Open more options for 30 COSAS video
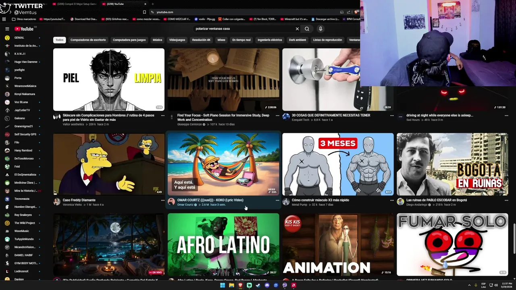The height and width of the screenshot is (290, 516). click(x=392, y=115)
